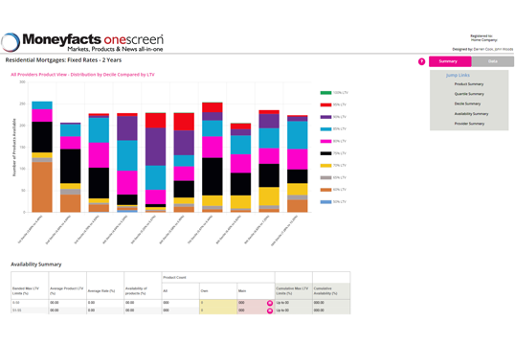Click pink circle icon in the 51-55 row
The width and height of the screenshot is (515, 345).
click(270, 310)
